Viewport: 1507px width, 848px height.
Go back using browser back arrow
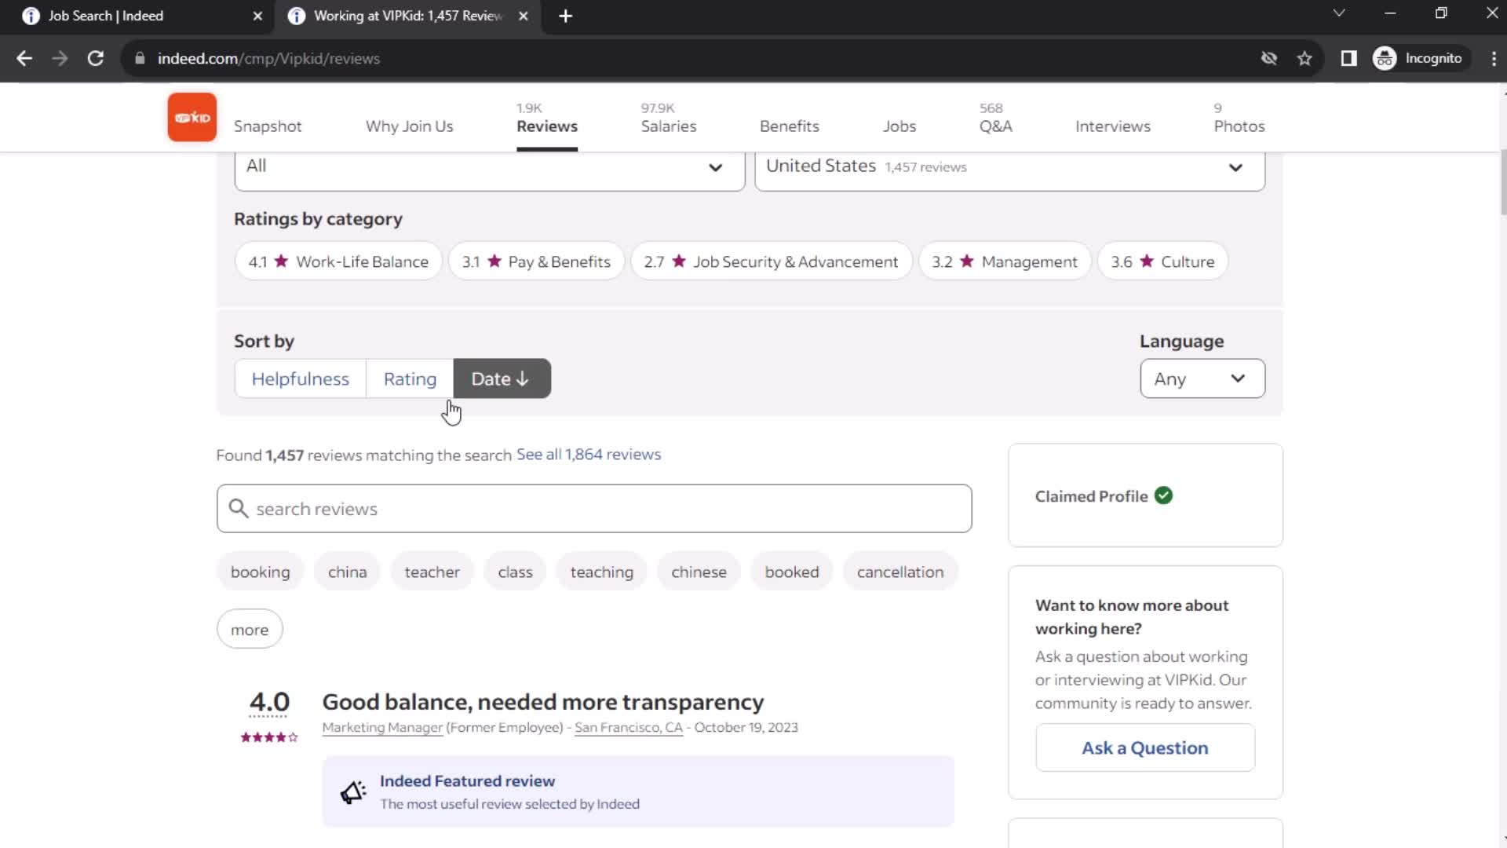pyautogui.click(x=24, y=58)
